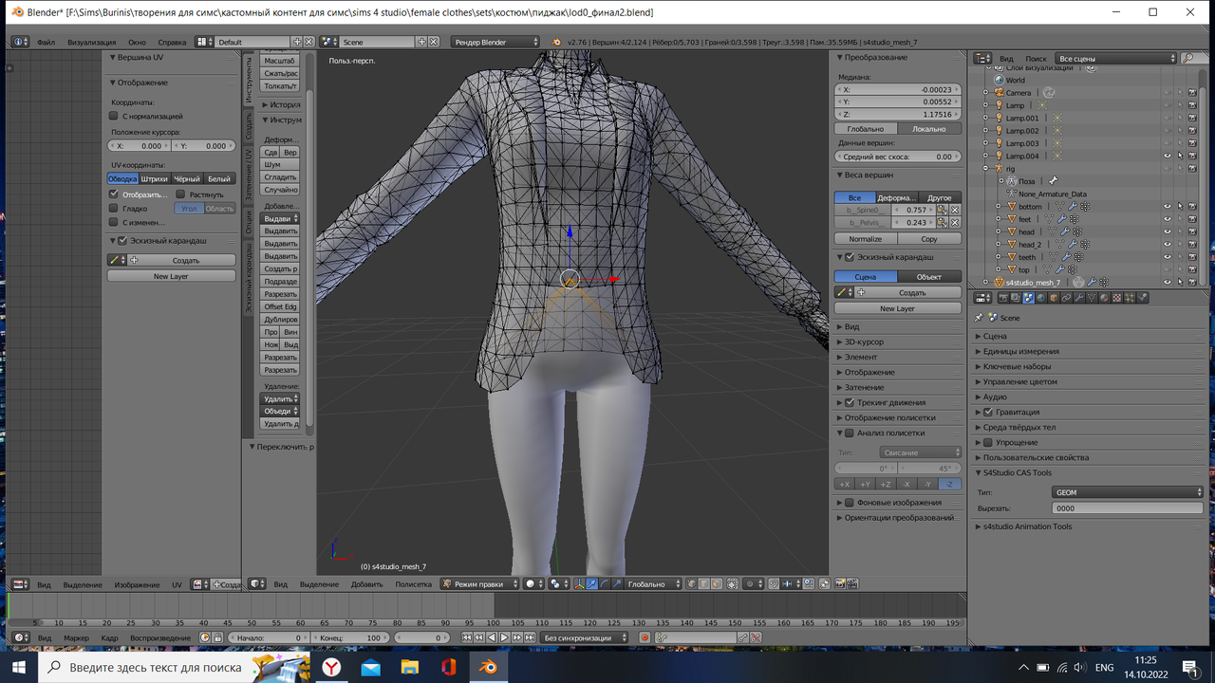1215x683 pixels.
Task: Click the Normalize button
Action: 866,239
